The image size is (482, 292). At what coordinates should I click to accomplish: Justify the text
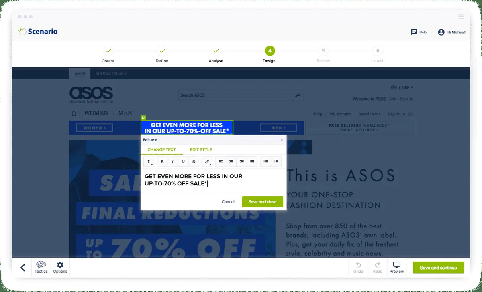(x=252, y=162)
